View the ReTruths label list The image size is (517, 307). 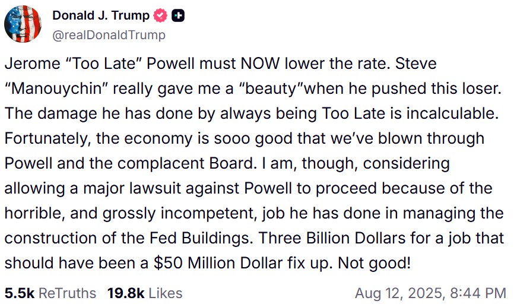(67, 293)
